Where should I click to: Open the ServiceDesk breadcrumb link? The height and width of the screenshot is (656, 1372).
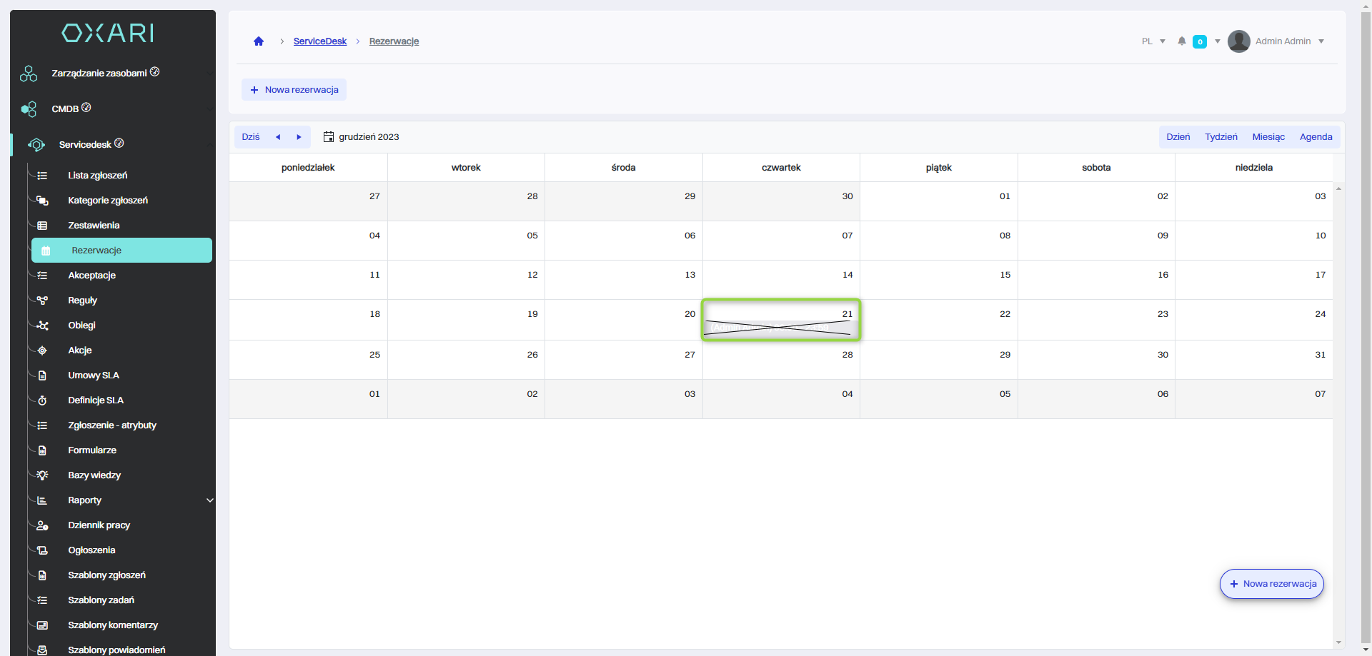tap(319, 41)
